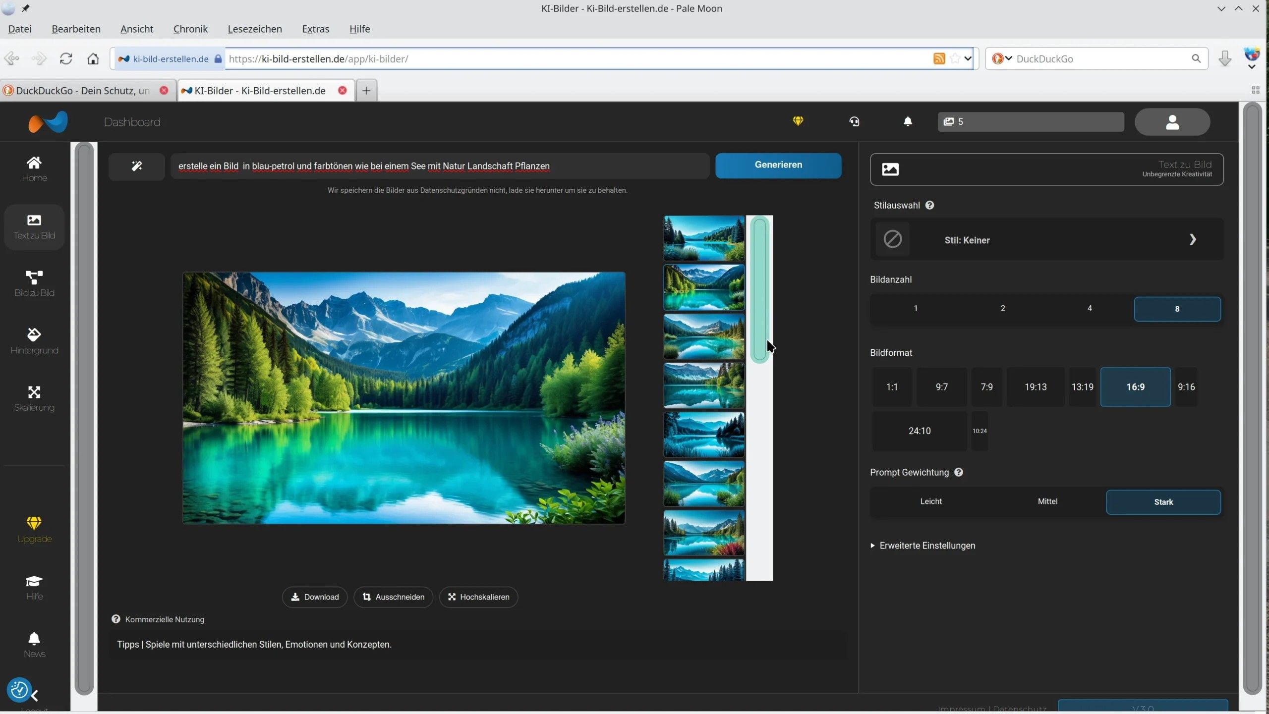The width and height of the screenshot is (1269, 714).
Task: Open the Skalierung tool in sidebar
Action: [34, 398]
